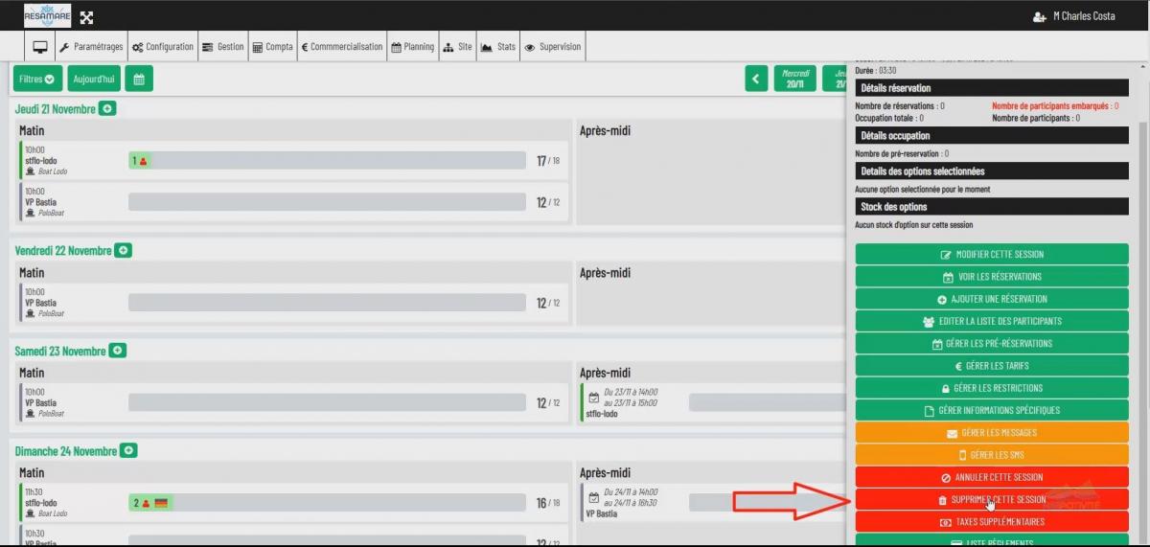1150x547 pixels.
Task: Click the Vendredi VP Bastia occupancy bar
Action: coord(327,303)
